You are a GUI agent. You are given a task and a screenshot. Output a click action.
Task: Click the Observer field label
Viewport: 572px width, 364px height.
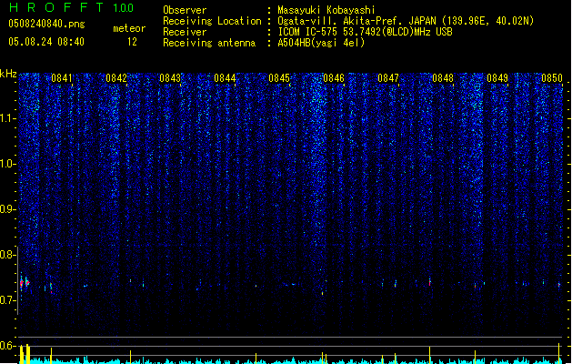pyautogui.click(x=185, y=10)
